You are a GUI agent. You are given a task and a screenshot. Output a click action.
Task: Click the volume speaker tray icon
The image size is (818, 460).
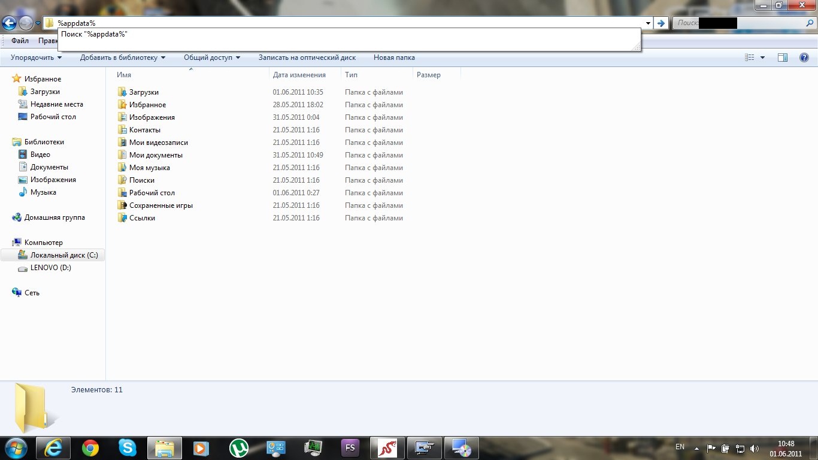click(x=754, y=448)
